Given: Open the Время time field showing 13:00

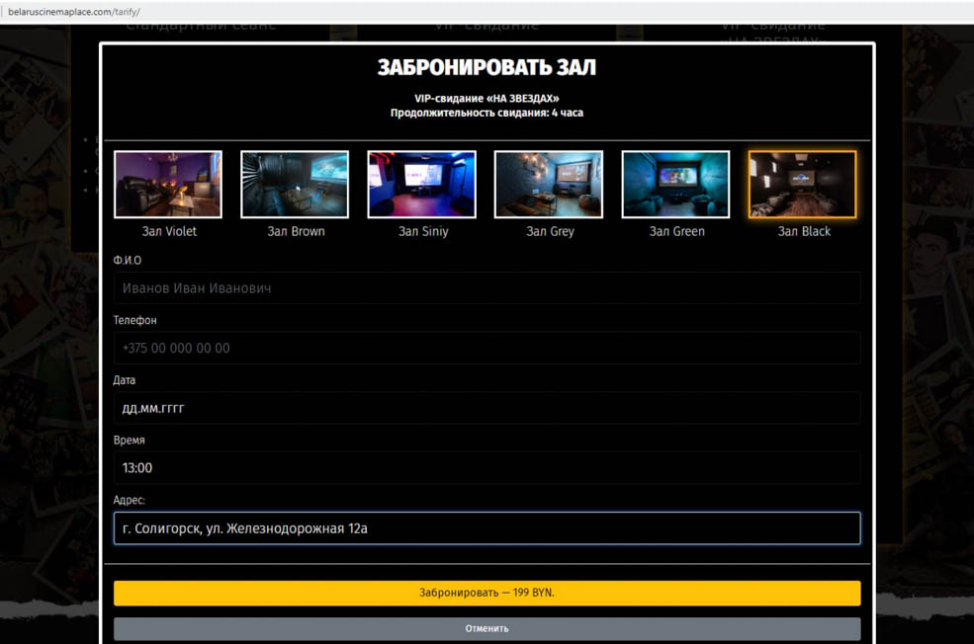Looking at the screenshot, I should pyautogui.click(x=487, y=468).
